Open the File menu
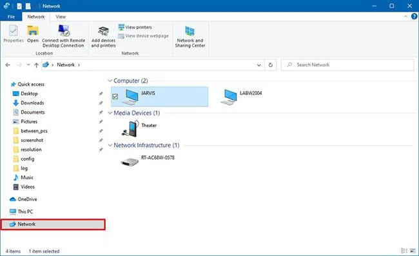419x256 pixels. 11,17
